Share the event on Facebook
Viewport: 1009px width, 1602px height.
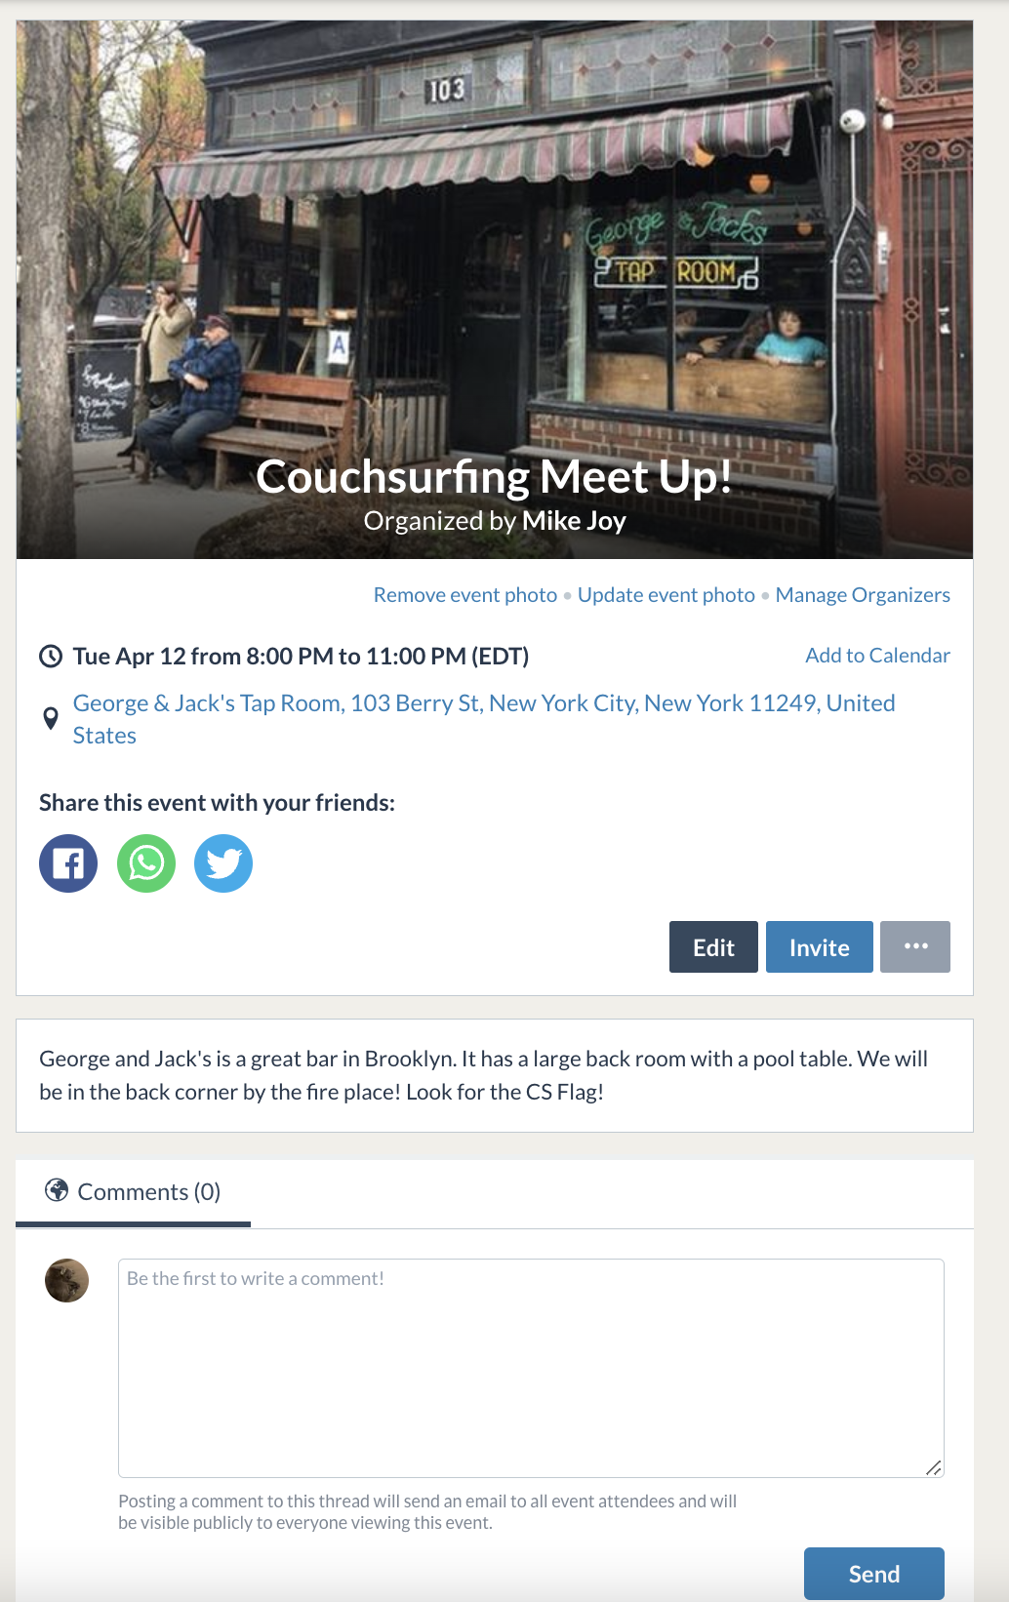(68, 863)
